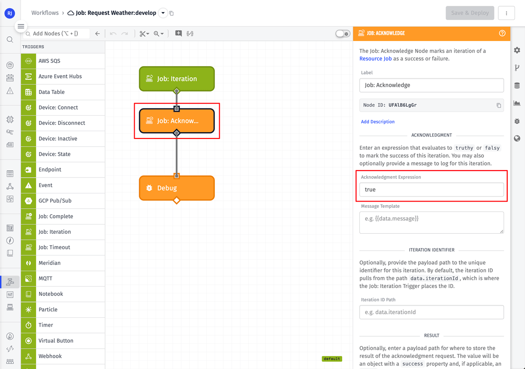Click the Iteration ID Path field
Image resolution: width=525 pixels, height=369 pixels.
pyautogui.click(x=431, y=312)
